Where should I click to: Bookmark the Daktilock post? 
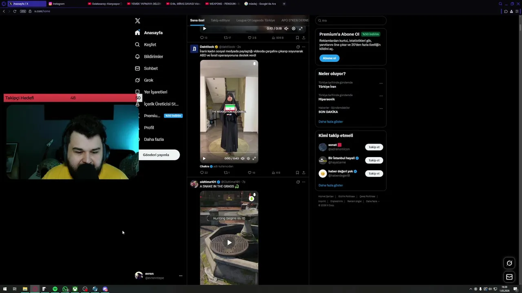point(297,173)
